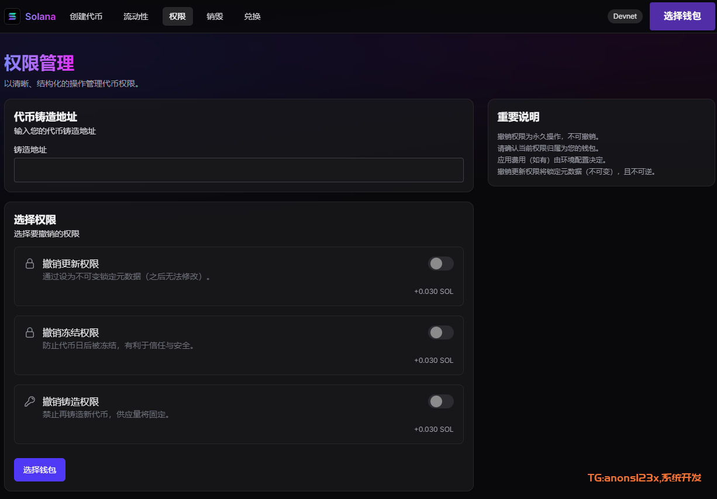Focus the 铸造地址 input field
Image resolution: width=717 pixels, height=499 pixels.
[x=239, y=170]
